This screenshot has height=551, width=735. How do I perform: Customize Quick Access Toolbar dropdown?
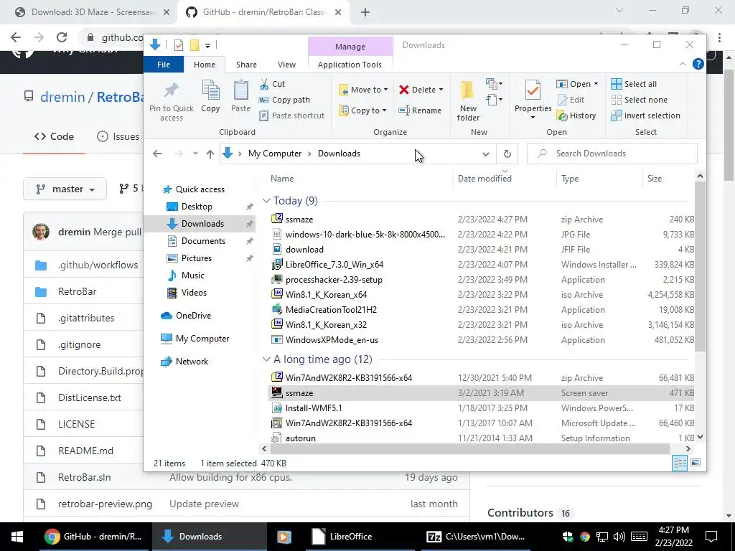(x=207, y=45)
